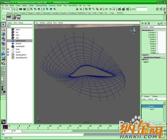Select the arrow Select Tool in toolbox
Image resolution: width=167 pixels, height=140 pixels.
tap(3, 25)
